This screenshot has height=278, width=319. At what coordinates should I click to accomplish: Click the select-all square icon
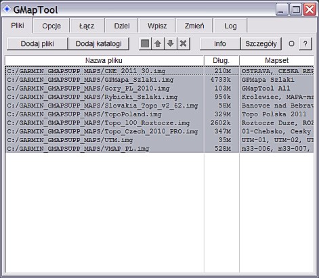[145, 43]
